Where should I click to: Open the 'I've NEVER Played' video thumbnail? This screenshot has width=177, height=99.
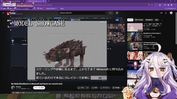(x=135, y=56)
